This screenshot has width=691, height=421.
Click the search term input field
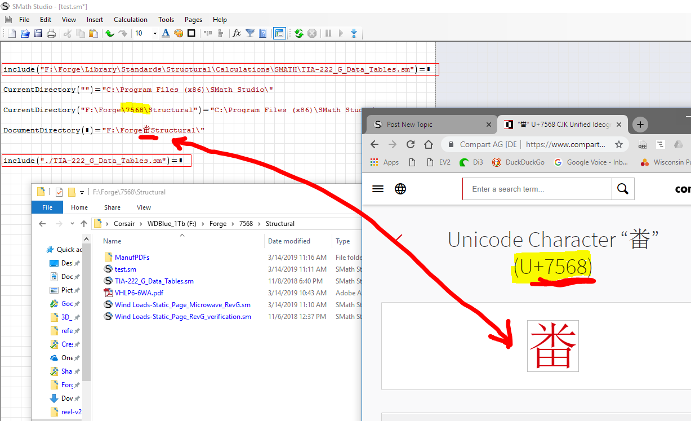(535, 189)
